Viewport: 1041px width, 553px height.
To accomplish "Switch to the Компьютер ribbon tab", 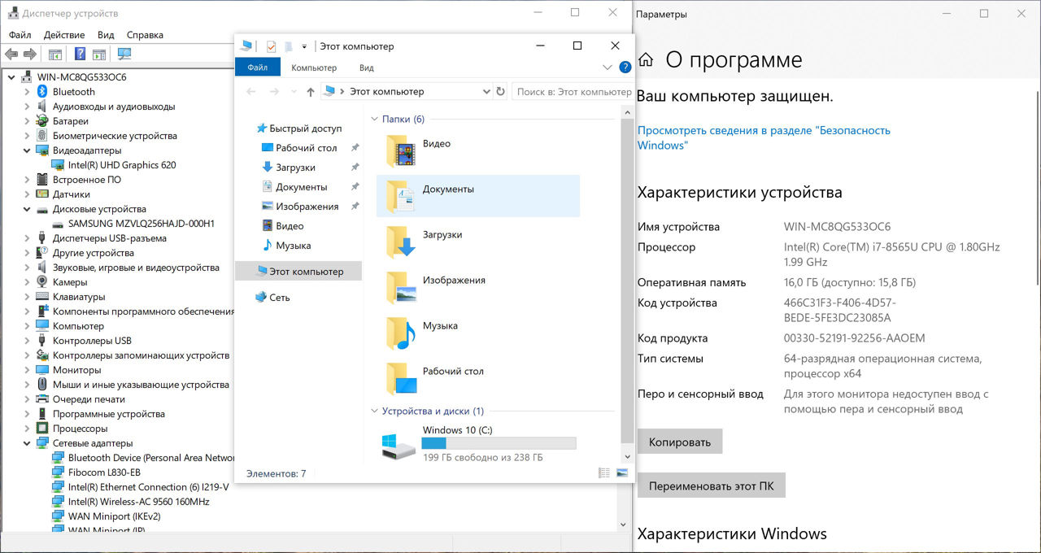I will [314, 67].
